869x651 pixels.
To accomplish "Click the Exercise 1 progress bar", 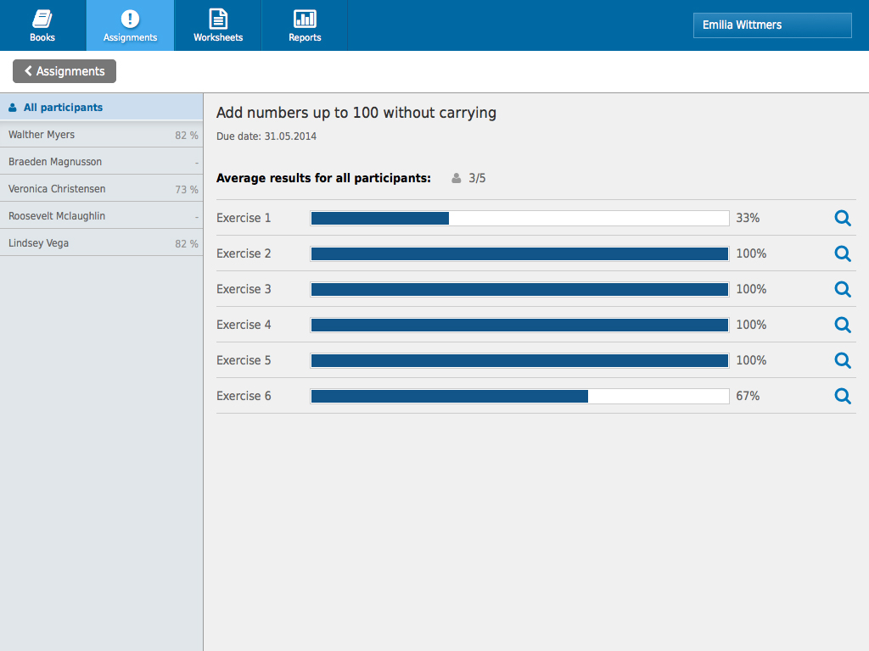I will pyautogui.click(x=519, y=218).
